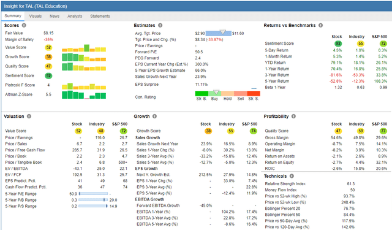Click the Sales Growth Next Year 23.9% in Growth
Image resolution: width=392 pixels, height=230 pixels.
[x=206, y=144]
